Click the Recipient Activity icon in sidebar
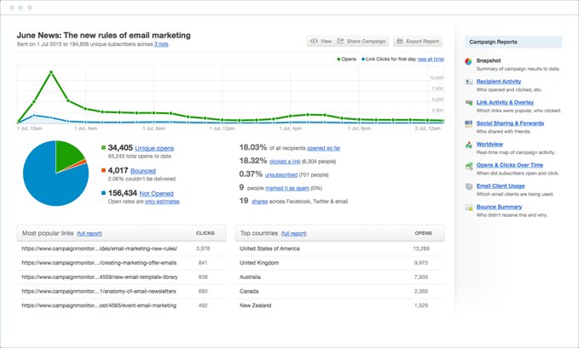This screenshot has height=348, width=579. pyautogui.click(x=469, y=82)
